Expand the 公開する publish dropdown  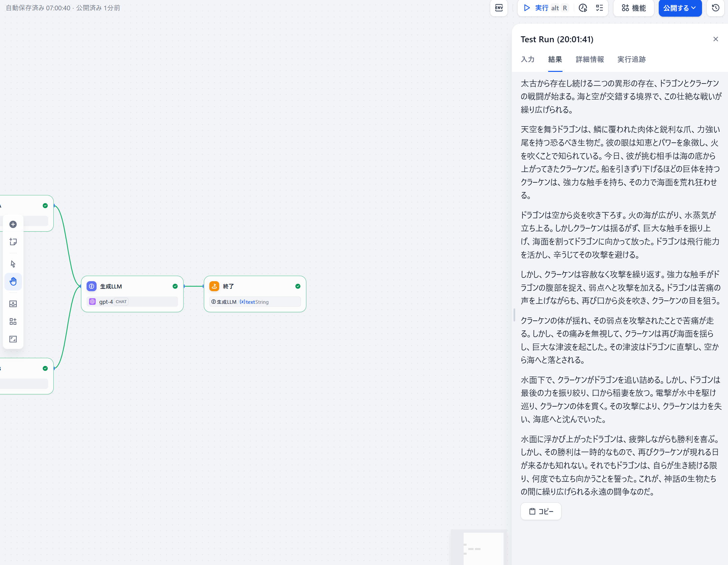693,8
